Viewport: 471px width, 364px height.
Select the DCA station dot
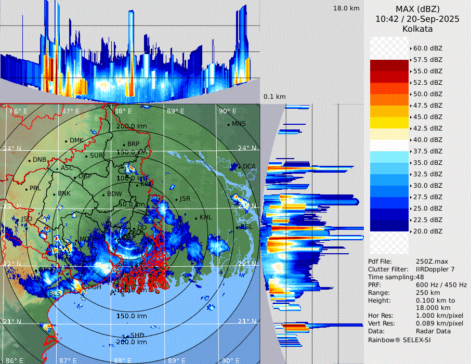pos(240,167)
